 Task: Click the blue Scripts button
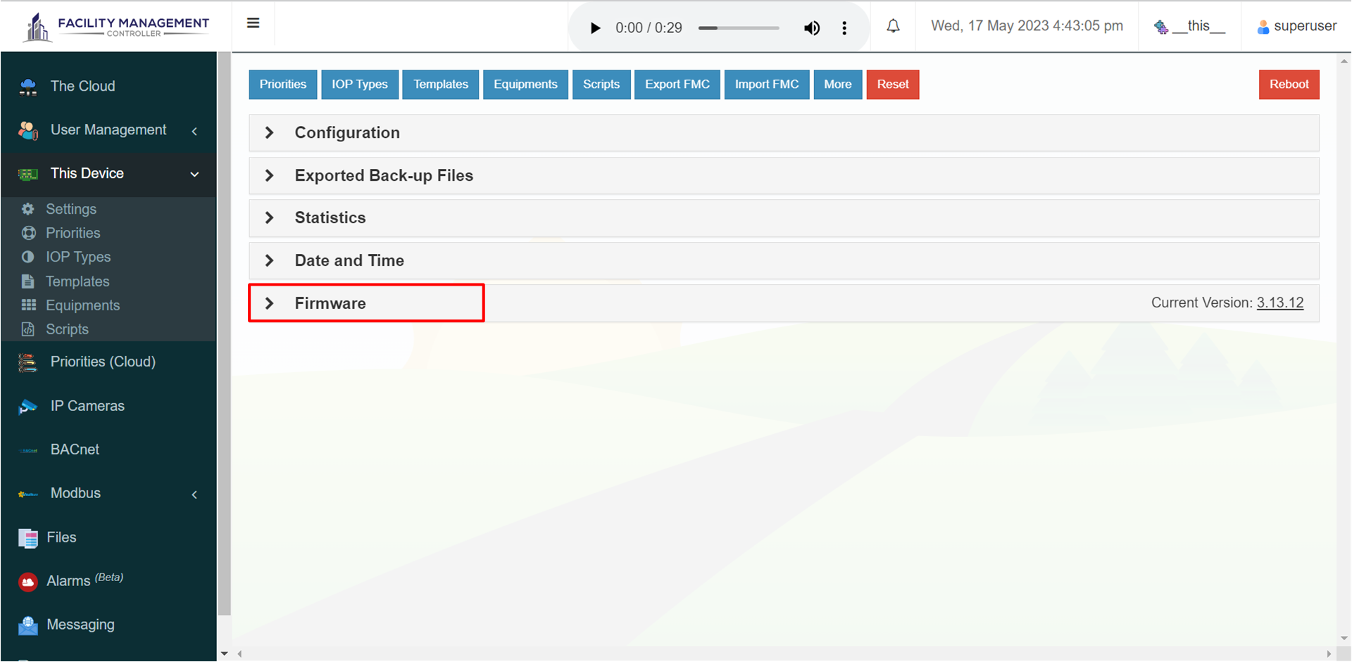(x=601, y=84)
